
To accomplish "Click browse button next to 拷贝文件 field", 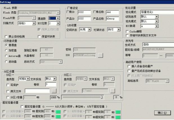I will (54, 91).
